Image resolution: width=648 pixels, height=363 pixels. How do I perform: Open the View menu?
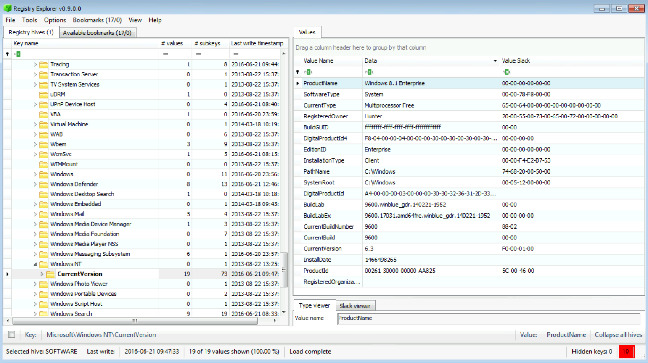(135, 20)
